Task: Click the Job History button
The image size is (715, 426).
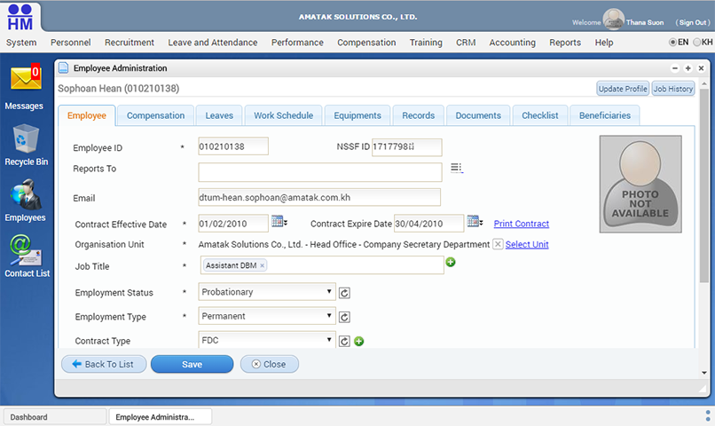Action: 673,89
